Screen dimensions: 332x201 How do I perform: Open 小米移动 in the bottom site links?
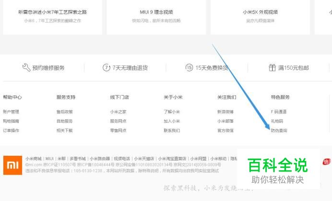point(218,159)
